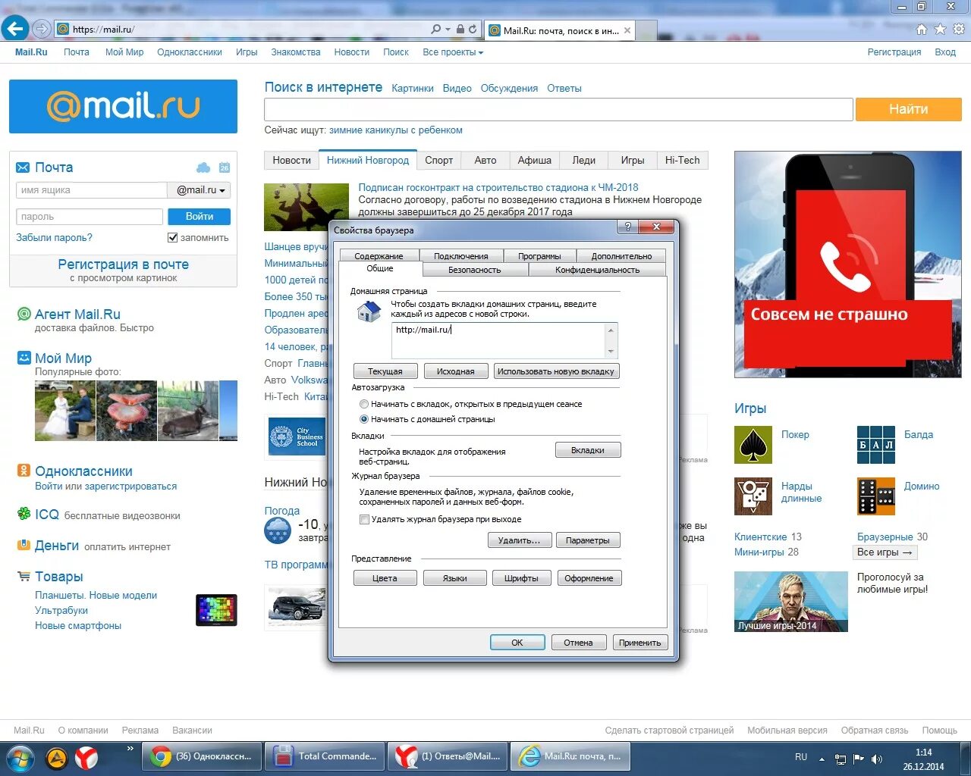971x776 pixels.
Task: Open the Балда game icon
Action: (x=876, y=445)
